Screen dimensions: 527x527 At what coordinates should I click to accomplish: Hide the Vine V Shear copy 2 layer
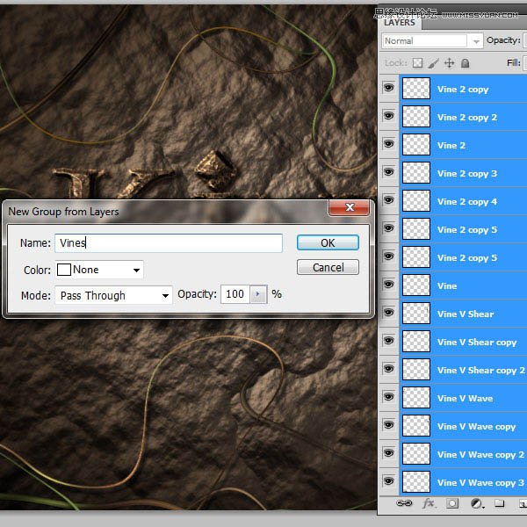coord(388,369)
